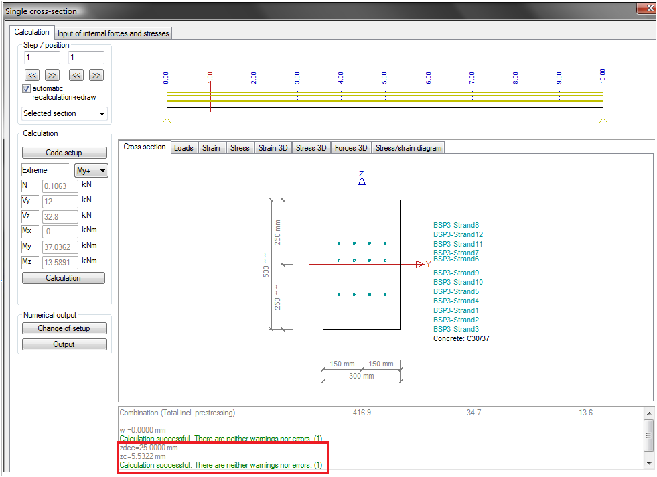Open the Selected section dropdown
Viewport: 657px width, 477px height.
click(64, 113)
